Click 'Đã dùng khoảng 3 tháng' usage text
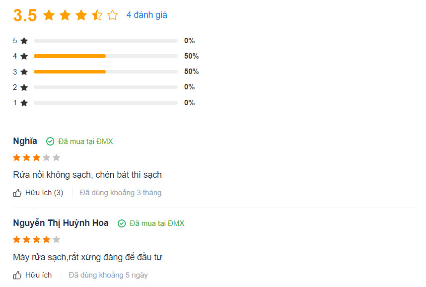Viewport: 426px width, 287px height. (x=121, y=193)
